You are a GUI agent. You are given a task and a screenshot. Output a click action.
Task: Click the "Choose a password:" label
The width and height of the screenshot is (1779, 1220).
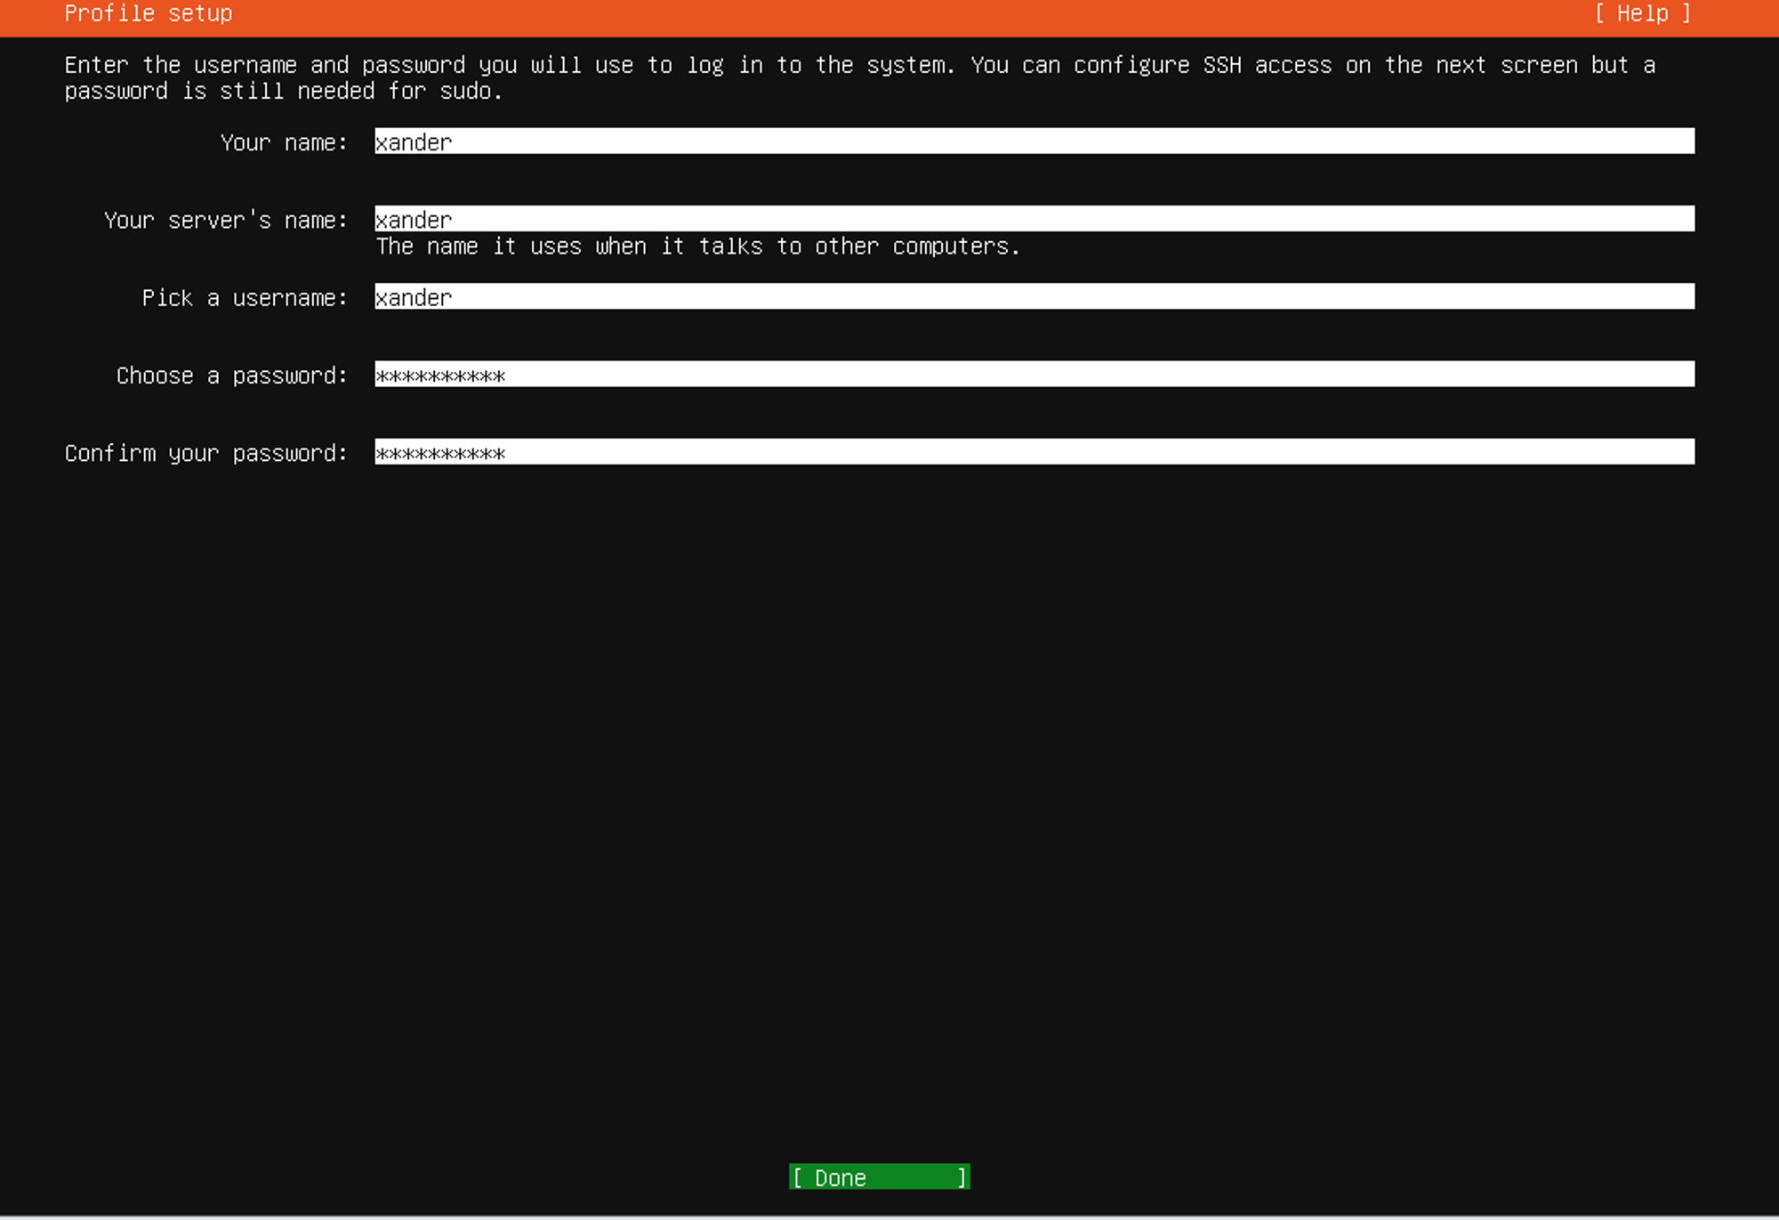[232, 376]
